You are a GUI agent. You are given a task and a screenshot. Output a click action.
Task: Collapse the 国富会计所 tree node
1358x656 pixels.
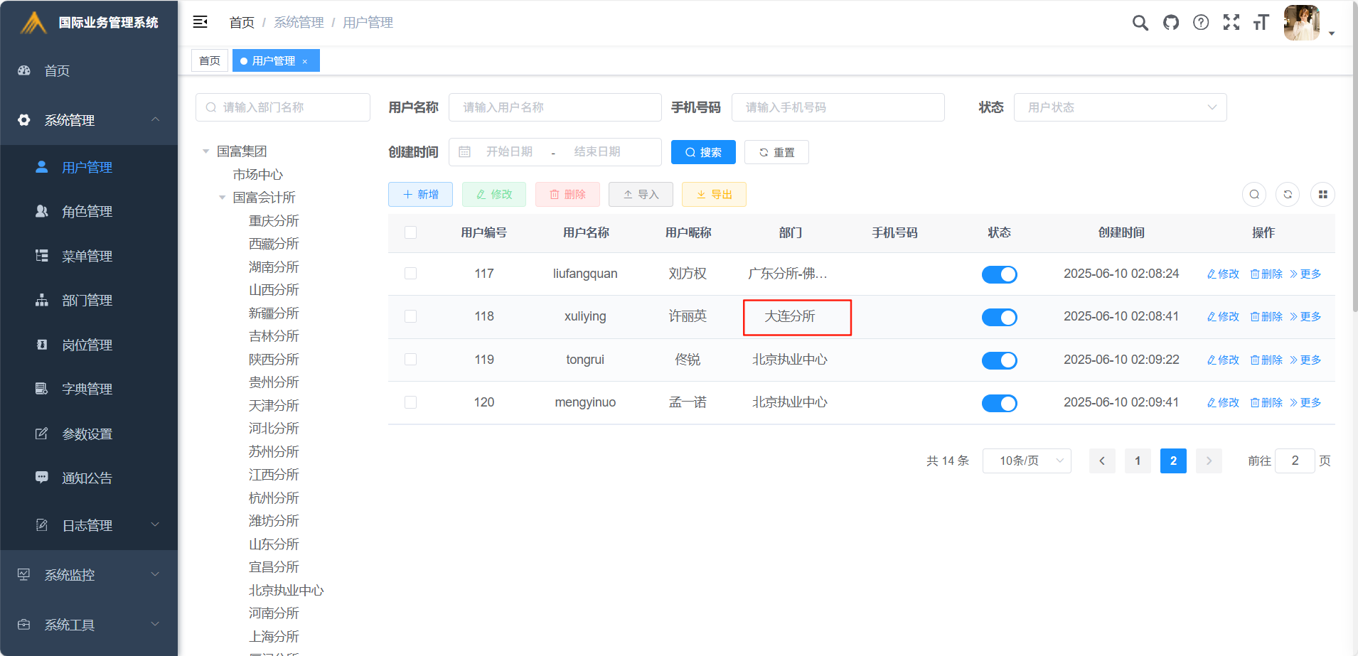click(223, 198)
